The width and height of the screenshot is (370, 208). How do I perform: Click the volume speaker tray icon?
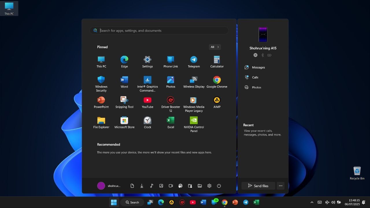pyautogui.click(x=333, y=202)
